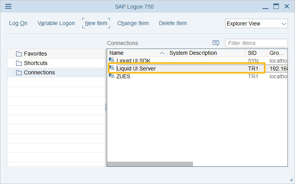Click the Liquid UI SDK connection icon
The height and width of the screenshot is (184, 295).
tap(111, 60)
